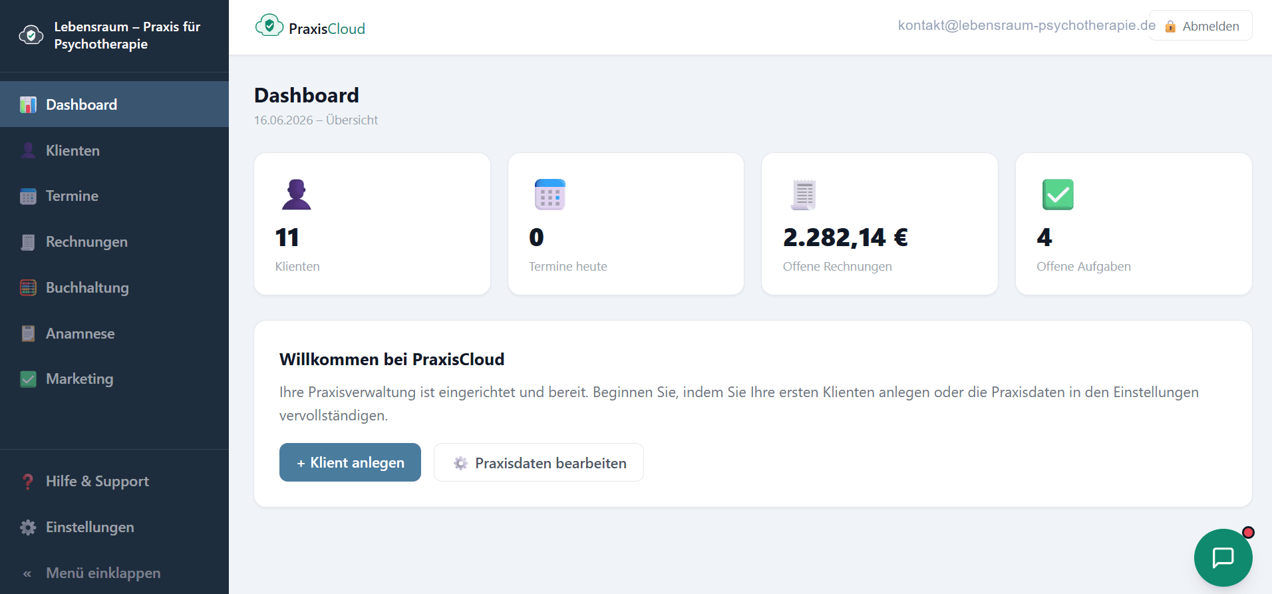The height and width of the screenshot is (594, 1272).
Task: Click the Termine heute value 0
Action: (x=536, y=237)
